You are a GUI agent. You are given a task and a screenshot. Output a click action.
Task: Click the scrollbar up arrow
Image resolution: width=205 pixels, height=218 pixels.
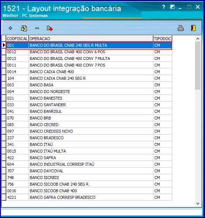(197, 39)
